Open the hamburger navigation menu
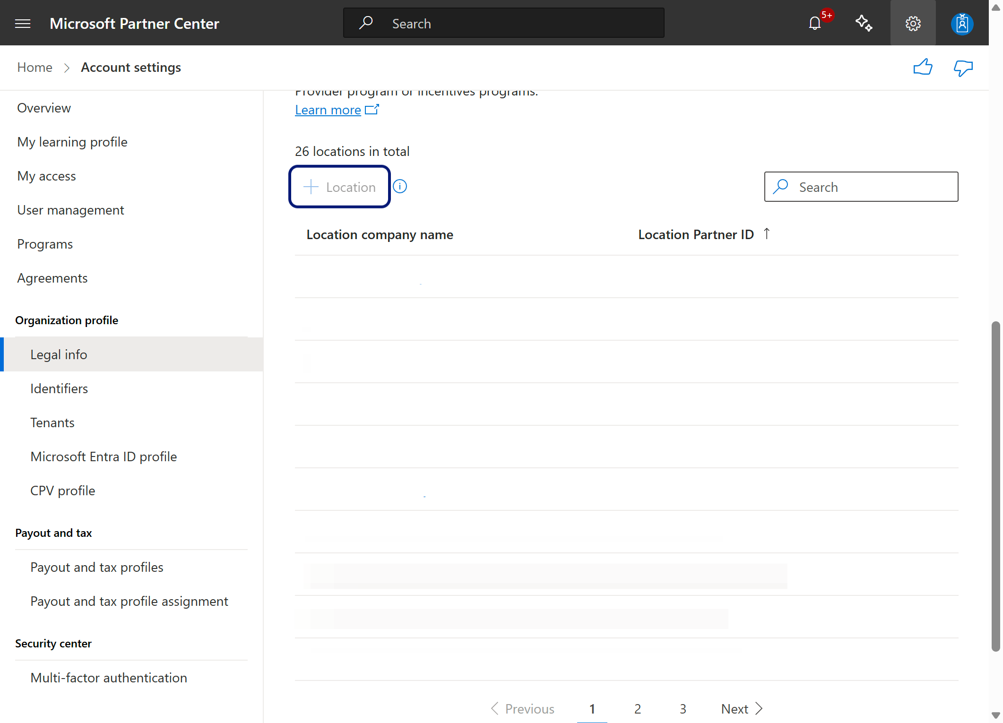The height and width of the screenshot is (723, 1003). point(23,23)
